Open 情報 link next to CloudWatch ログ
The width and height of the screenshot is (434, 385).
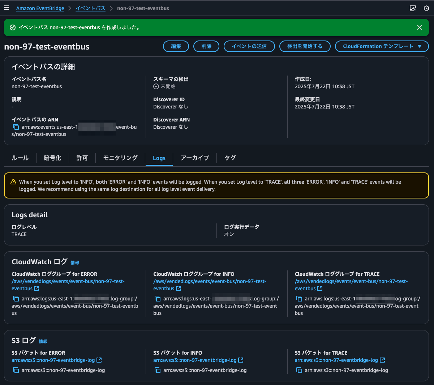[75, 263]
